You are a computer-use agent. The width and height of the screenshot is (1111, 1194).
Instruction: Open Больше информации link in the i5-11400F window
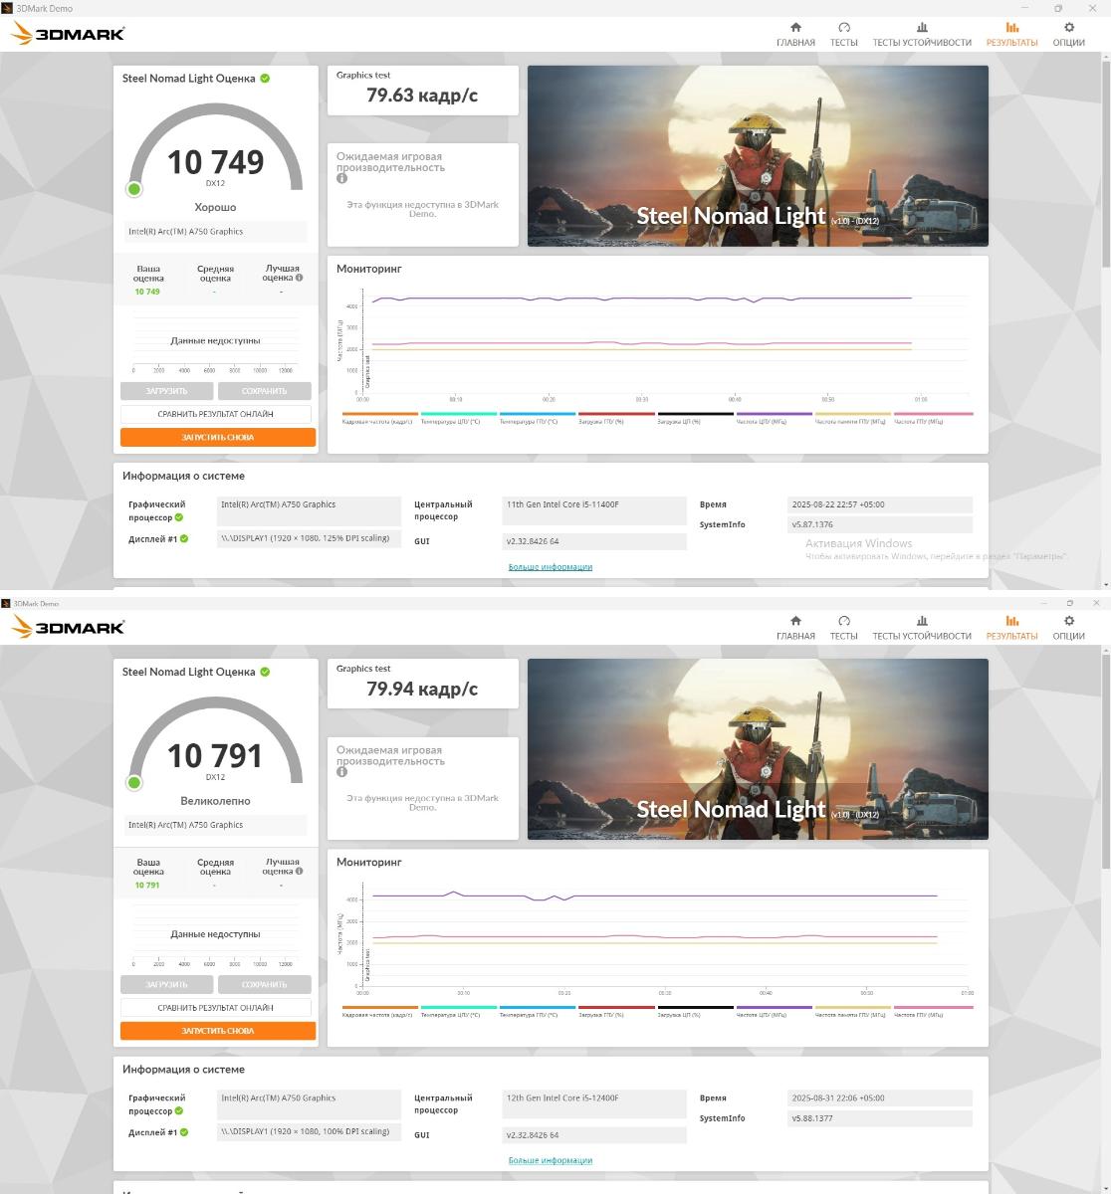pyautogui.click(x=551, y=567)
